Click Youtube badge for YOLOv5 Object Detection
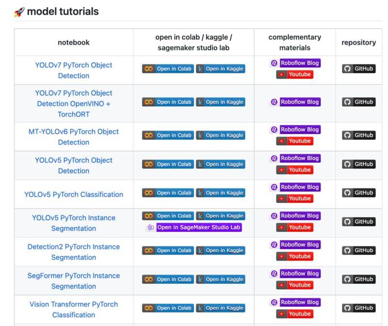Image resolution: width=388 pixels, height=326 pixels. pyautogui.click(x=295, y=170)
